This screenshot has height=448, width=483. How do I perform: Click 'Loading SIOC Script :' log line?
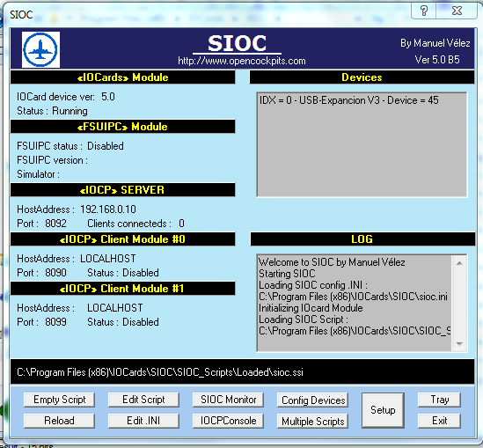[304, 319]
